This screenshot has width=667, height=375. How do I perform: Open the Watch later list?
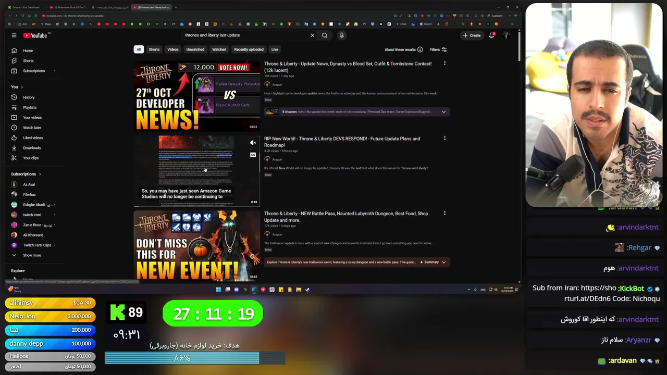32,128
